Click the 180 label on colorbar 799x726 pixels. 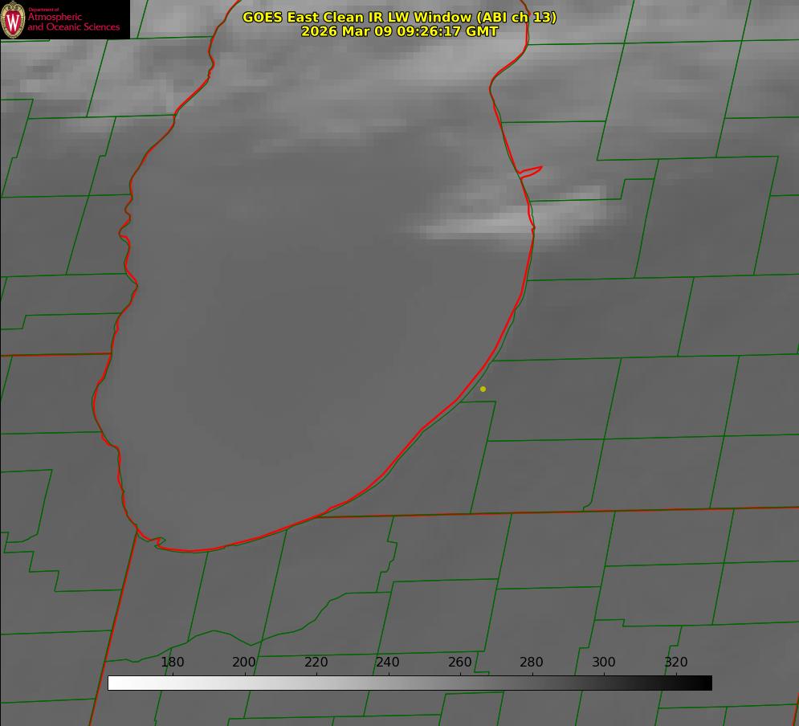[x=173, y=663]
